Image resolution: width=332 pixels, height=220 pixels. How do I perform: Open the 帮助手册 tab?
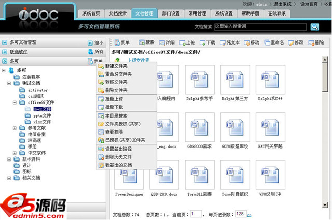[x=250, y=14]
